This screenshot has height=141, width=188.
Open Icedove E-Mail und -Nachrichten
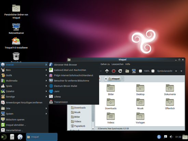tap(73, 70)
